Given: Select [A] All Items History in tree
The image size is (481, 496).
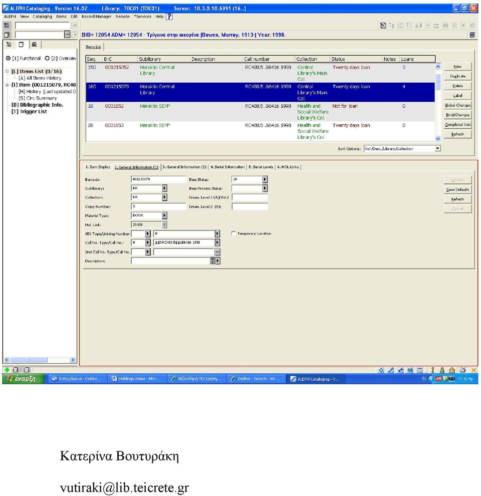Looking at the screenshot, I should [40, 78].
